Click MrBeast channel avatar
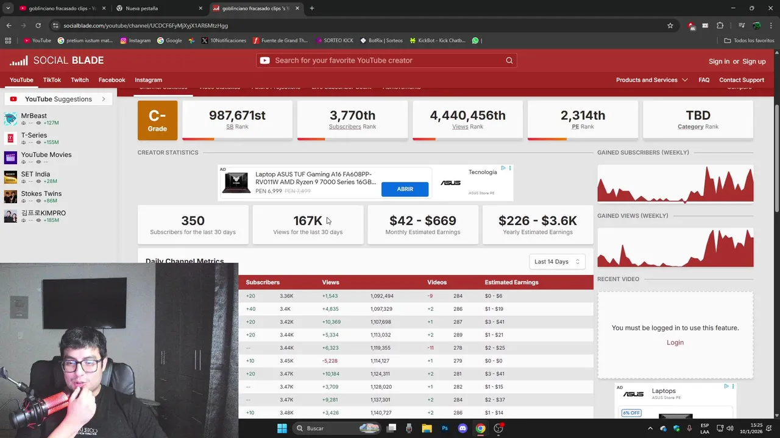The height and width of the screenshot is (438, 780). coord(10,119)
